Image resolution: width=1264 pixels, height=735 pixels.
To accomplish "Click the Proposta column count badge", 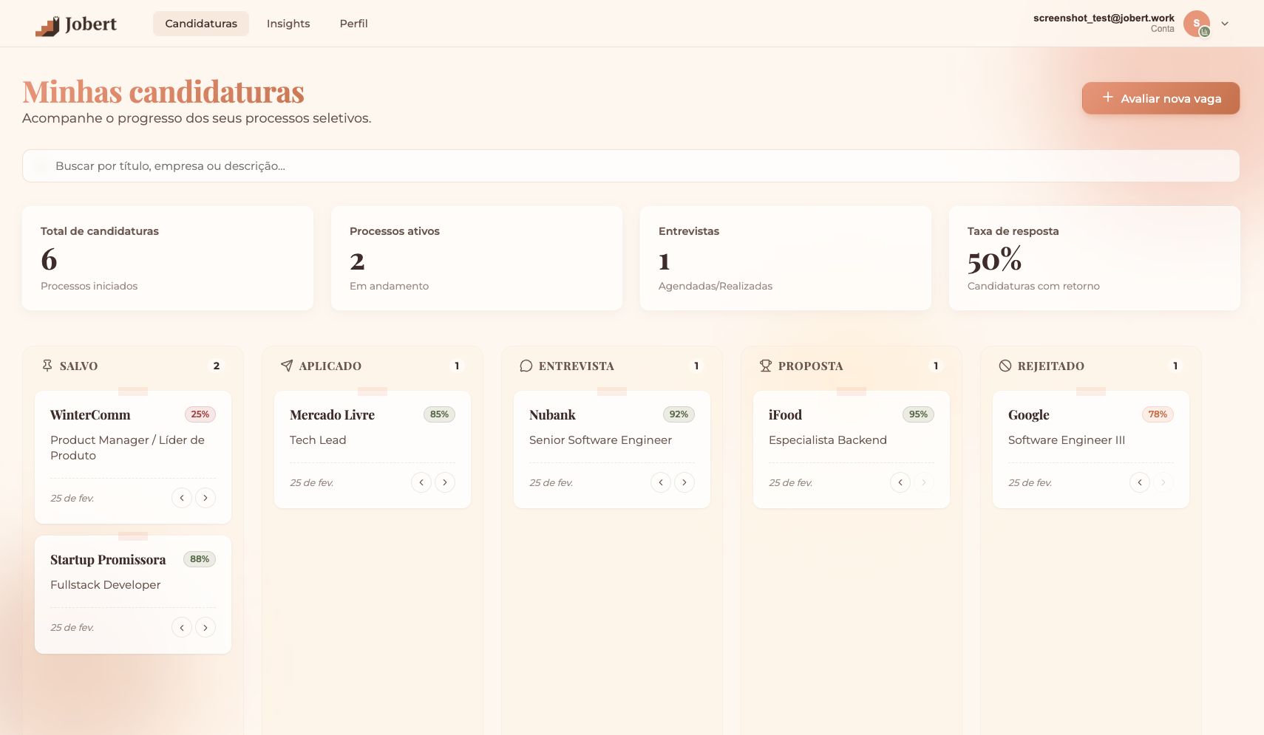I will tap(936, 366).
